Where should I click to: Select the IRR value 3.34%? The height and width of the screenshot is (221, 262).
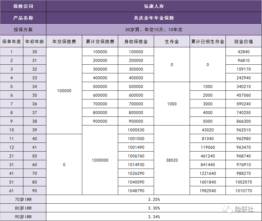pyautogui.click(x=154, y=217)
